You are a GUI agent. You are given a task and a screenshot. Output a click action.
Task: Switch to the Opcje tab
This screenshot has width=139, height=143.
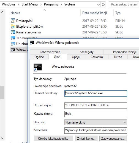pos(76,57)
